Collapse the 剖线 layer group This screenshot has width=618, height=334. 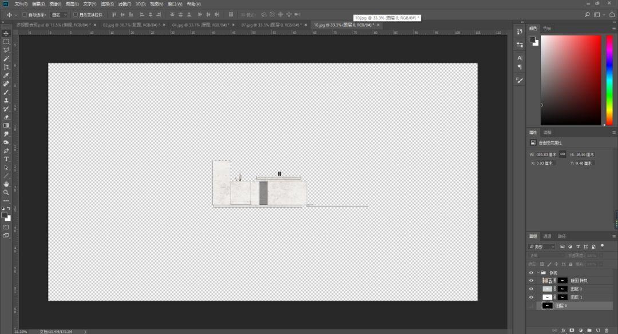[x=538, y=273]
